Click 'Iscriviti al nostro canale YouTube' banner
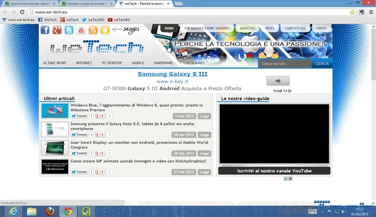The image size is (376, 217). pos(274,171)
